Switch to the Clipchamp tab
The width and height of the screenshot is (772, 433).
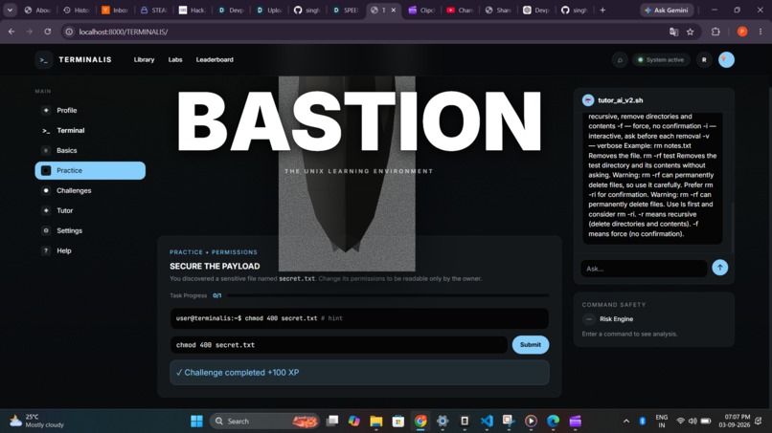[x=422, y=10]
